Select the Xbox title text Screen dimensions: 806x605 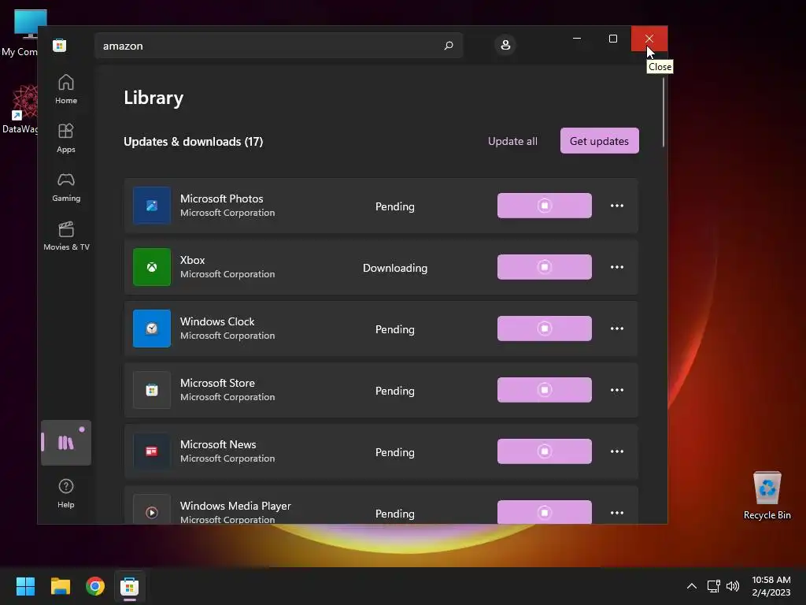tap(192, 260)
